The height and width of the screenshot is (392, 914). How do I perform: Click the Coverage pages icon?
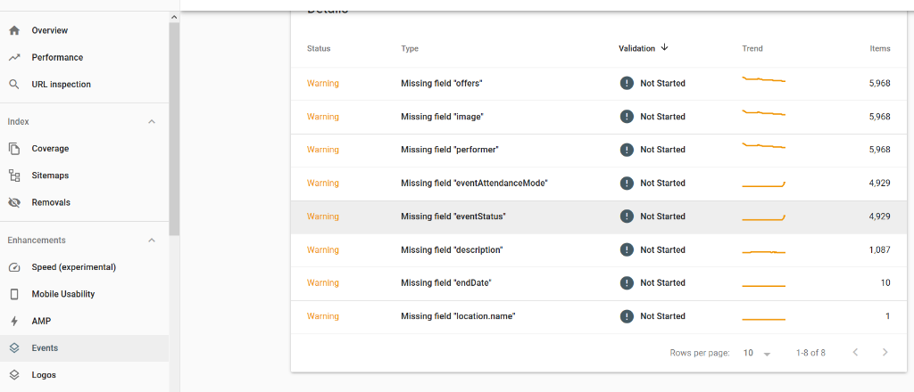pyautogui.click(x=14, y=148)
